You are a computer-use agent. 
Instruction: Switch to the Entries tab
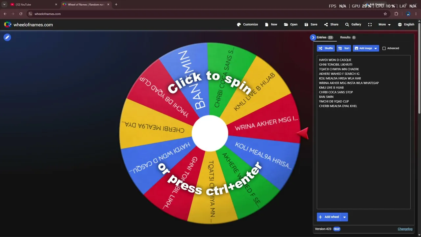[325, 38]
